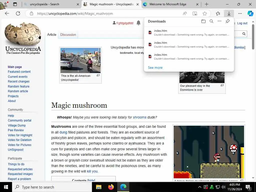Select the Magic mushroom browser tab
The image size is (256, 192).
click(111, 4)
